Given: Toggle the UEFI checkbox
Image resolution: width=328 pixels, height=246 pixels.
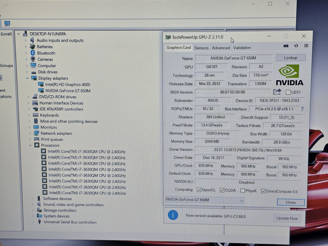Looking at the screenshot, I should (x=288, y=92).
